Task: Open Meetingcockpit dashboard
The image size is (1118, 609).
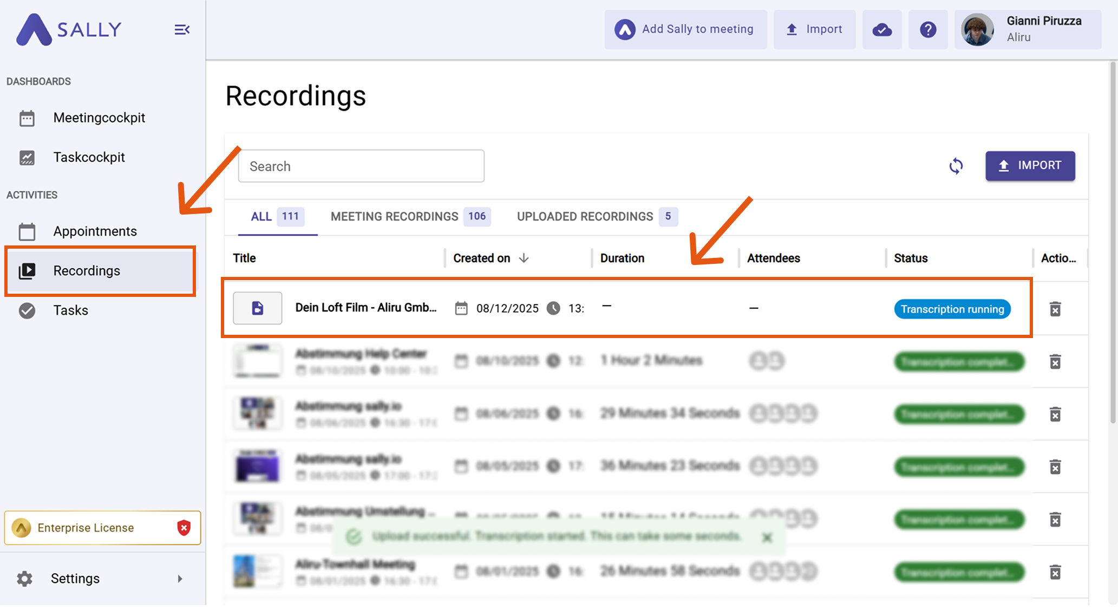Action: click(99, 118)
